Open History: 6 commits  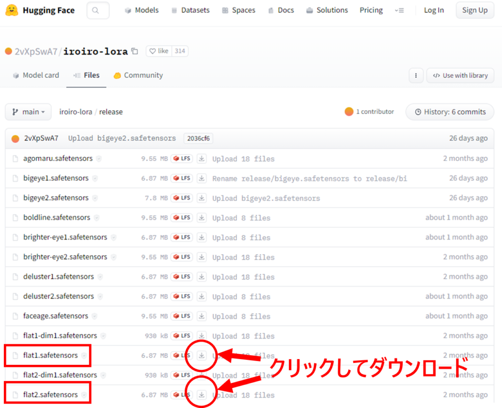pyautogui.click(x=450, y=112)
